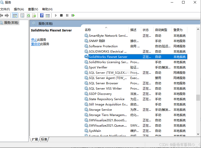
Task: Click the vertical scrollbar thumb
Action: click(x=198, y=98)
